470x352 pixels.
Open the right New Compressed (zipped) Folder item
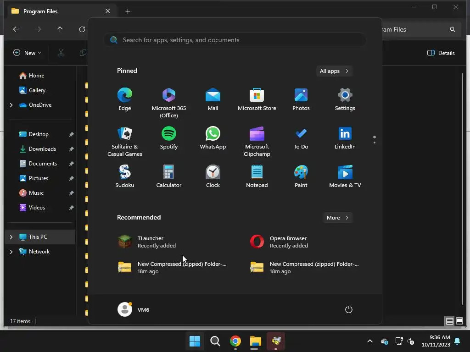click(x=304, y=268)
